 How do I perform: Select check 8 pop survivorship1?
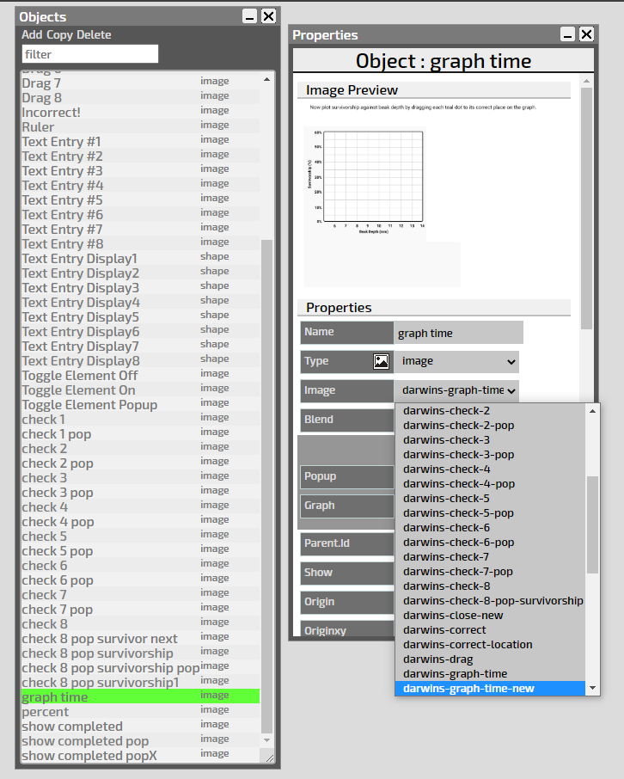point(140,682)
